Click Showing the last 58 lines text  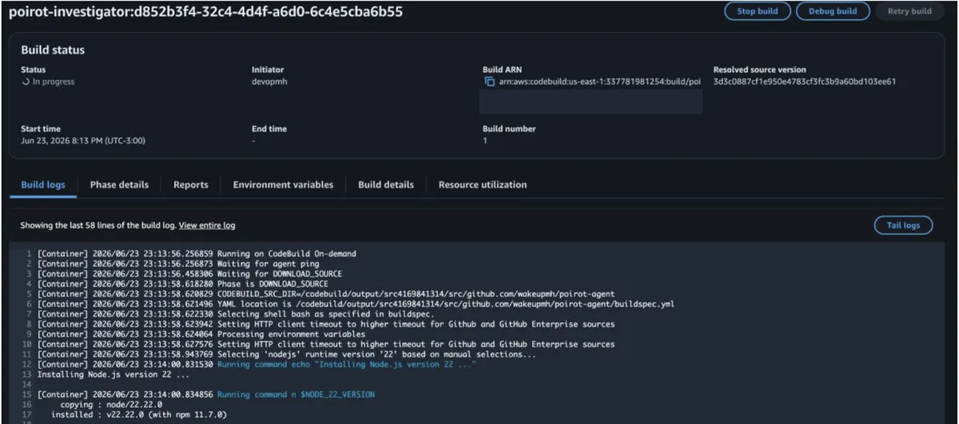[97, 225]
